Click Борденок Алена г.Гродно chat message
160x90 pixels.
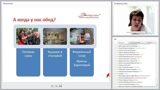(127, 61)
